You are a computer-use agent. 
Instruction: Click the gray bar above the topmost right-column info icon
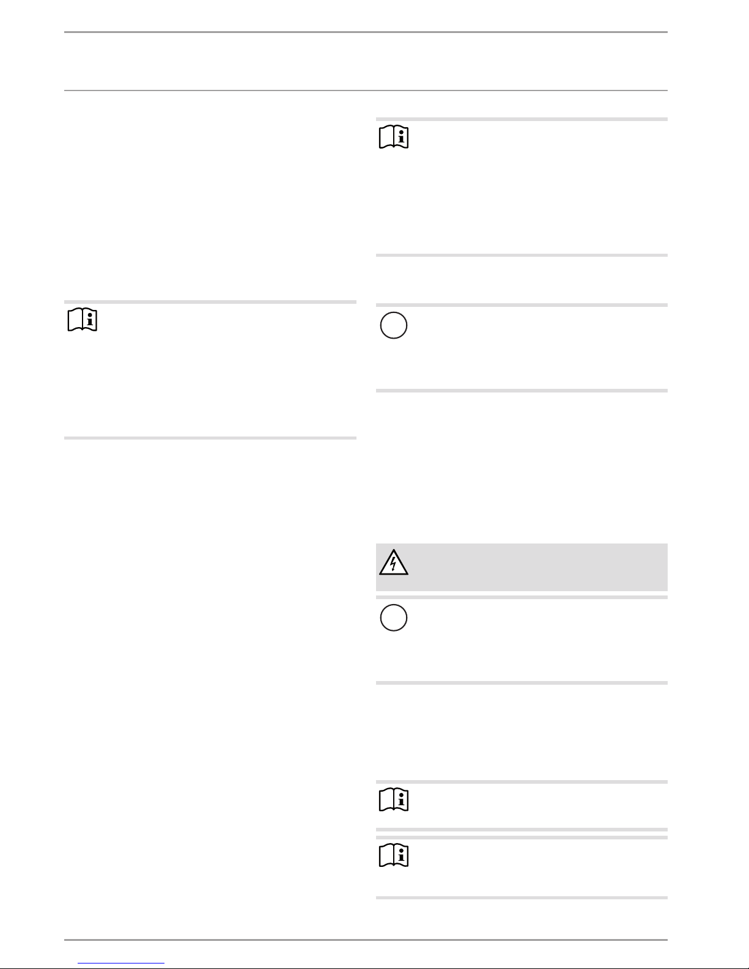(x=522, y=119)
